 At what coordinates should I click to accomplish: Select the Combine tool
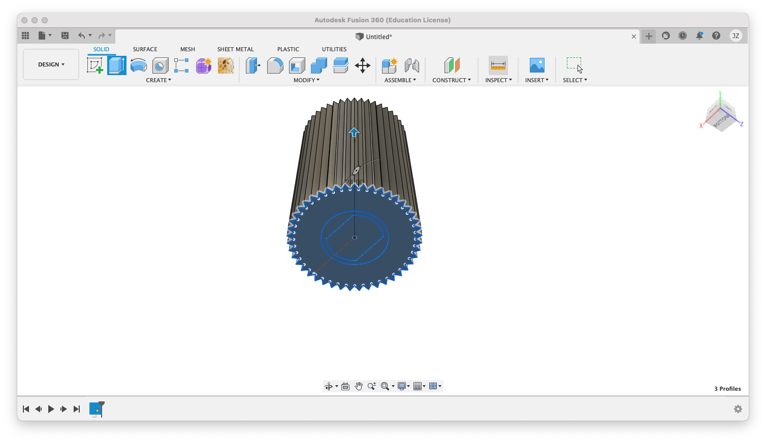[x=318, y=65]
